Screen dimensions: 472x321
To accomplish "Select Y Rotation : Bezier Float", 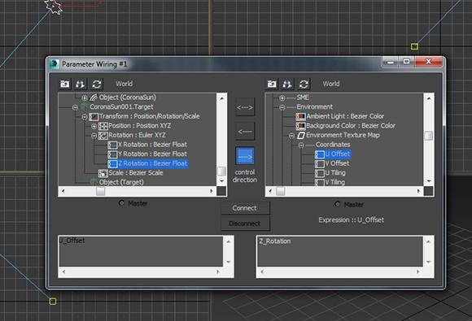I will coord(152,154).
